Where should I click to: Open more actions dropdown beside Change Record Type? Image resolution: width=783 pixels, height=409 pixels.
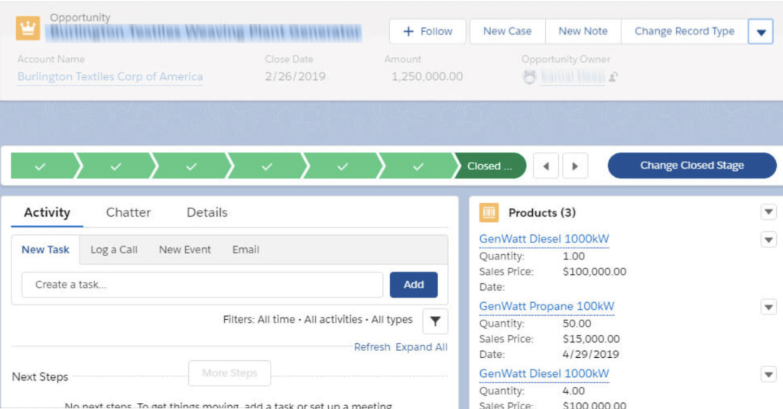(761, 32)
